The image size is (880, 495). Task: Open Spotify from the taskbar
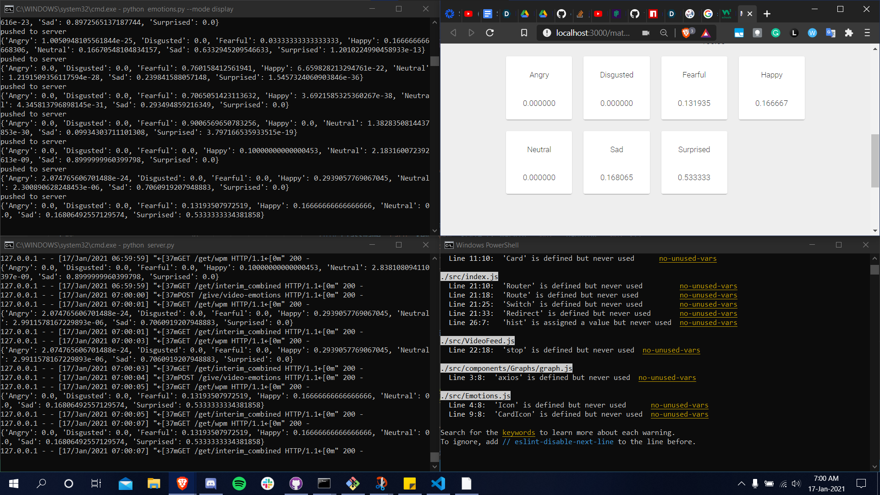(239, 484)
